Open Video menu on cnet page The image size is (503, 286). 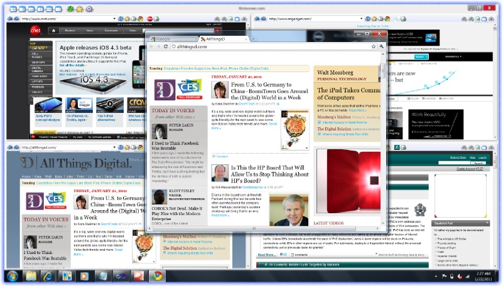pyautogui.click(x=133, y=31)
